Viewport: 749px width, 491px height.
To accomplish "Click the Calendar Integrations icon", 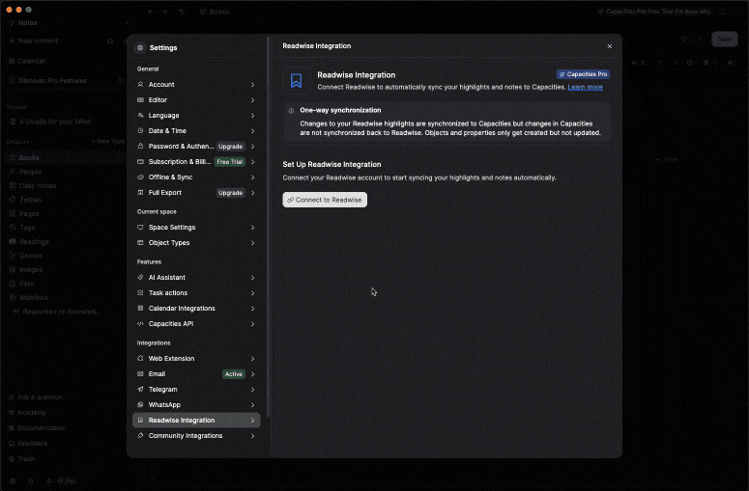I will pyautogui.click(x=140, y=309).
